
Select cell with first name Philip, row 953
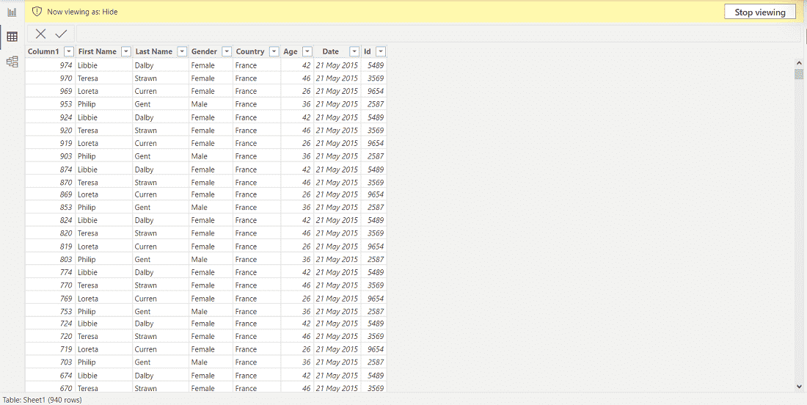104,104
